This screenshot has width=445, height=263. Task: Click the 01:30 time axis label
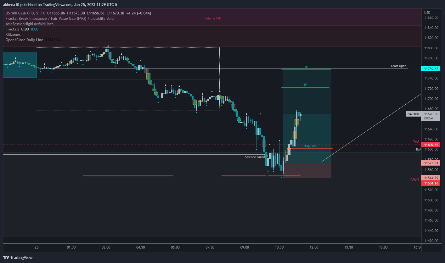(71, 247)
